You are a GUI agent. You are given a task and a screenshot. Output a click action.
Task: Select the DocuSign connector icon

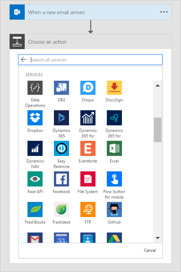(x=114, y=88)
